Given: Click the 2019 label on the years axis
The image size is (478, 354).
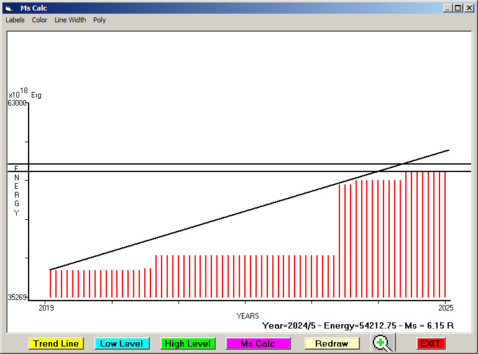Looking at the screenshot, I should (46, 307).
